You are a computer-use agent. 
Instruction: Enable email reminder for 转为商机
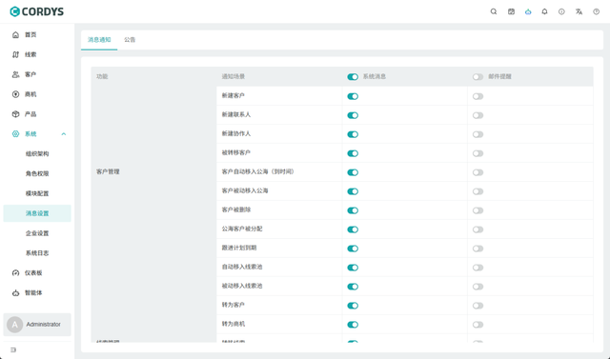tap(478, 325)
